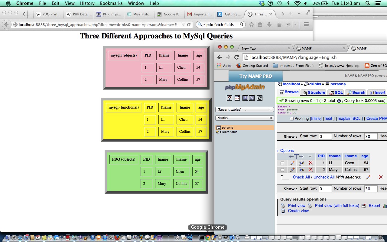
Task: Open the Firefox list-all-tabs dropdown arrow
Action: [x=299, y=14]
